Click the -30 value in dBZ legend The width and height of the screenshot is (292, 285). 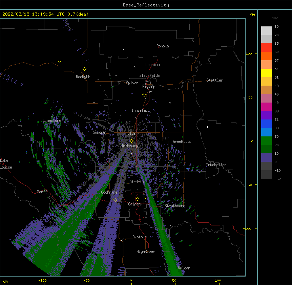coord(277,179)
